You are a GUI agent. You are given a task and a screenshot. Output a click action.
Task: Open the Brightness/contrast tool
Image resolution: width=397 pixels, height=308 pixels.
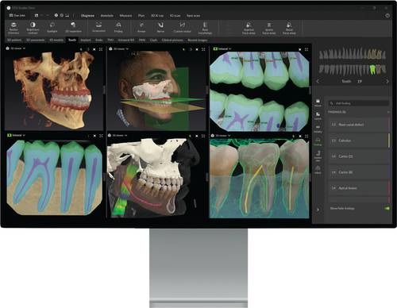[x=33, y=28]
